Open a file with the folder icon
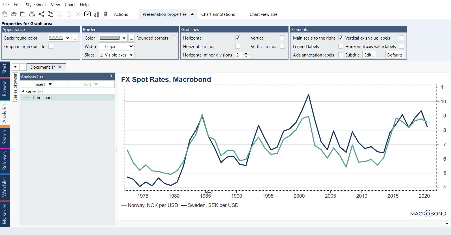This screenshot has width=451, height=235. tap(14, 14)
